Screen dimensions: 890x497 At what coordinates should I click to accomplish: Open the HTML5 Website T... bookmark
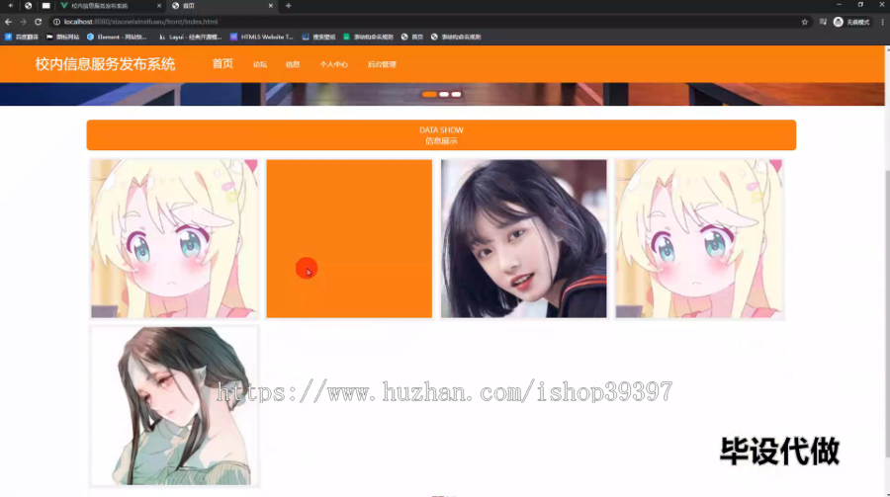click(262, 37)
